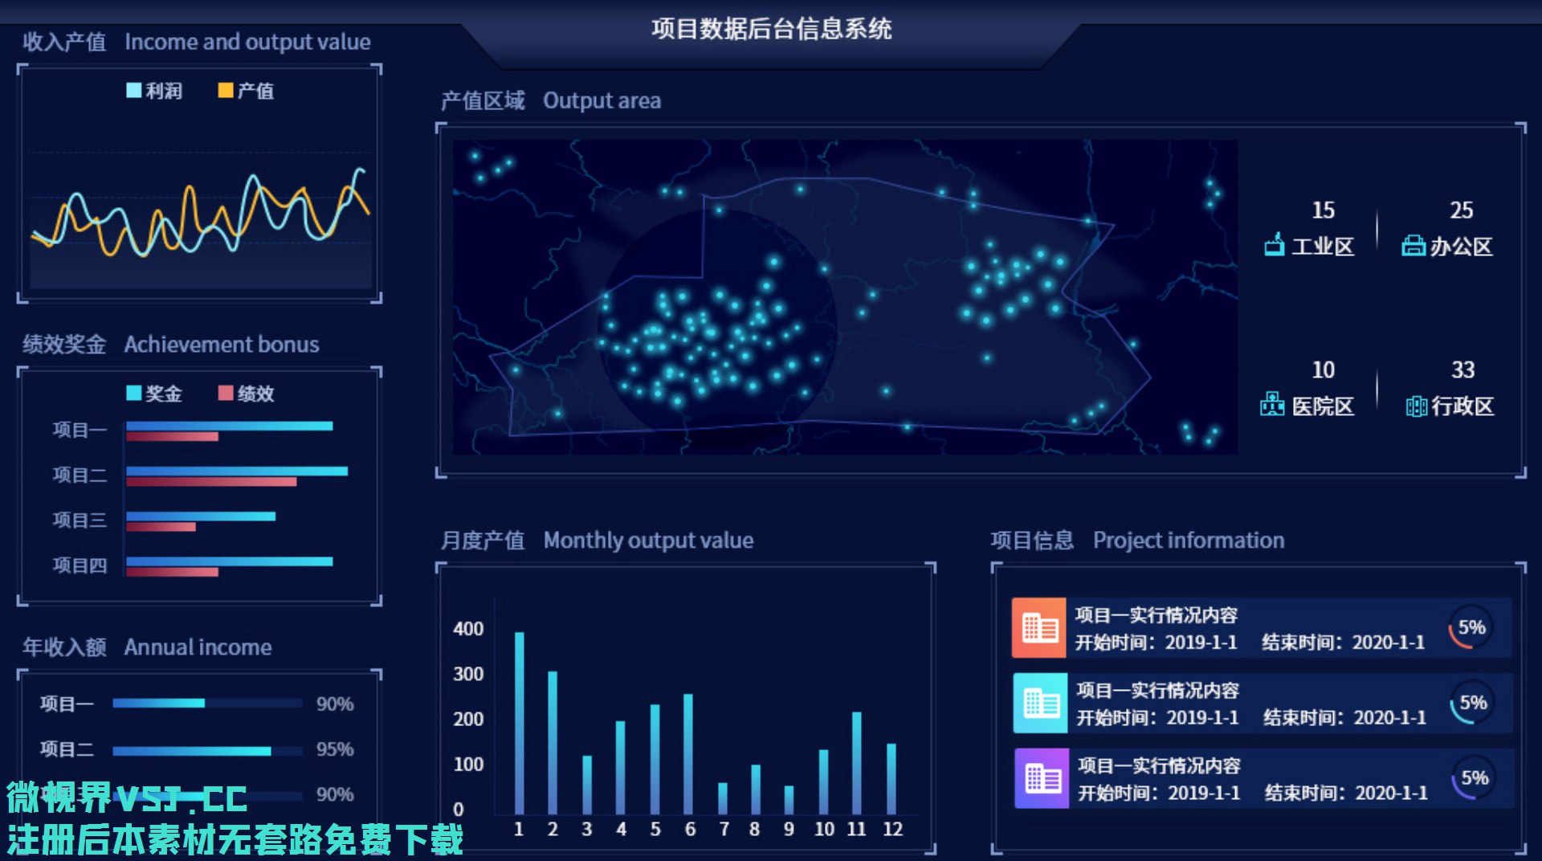Click the administrative zone (行政区) building icon

coord(1416,406)
